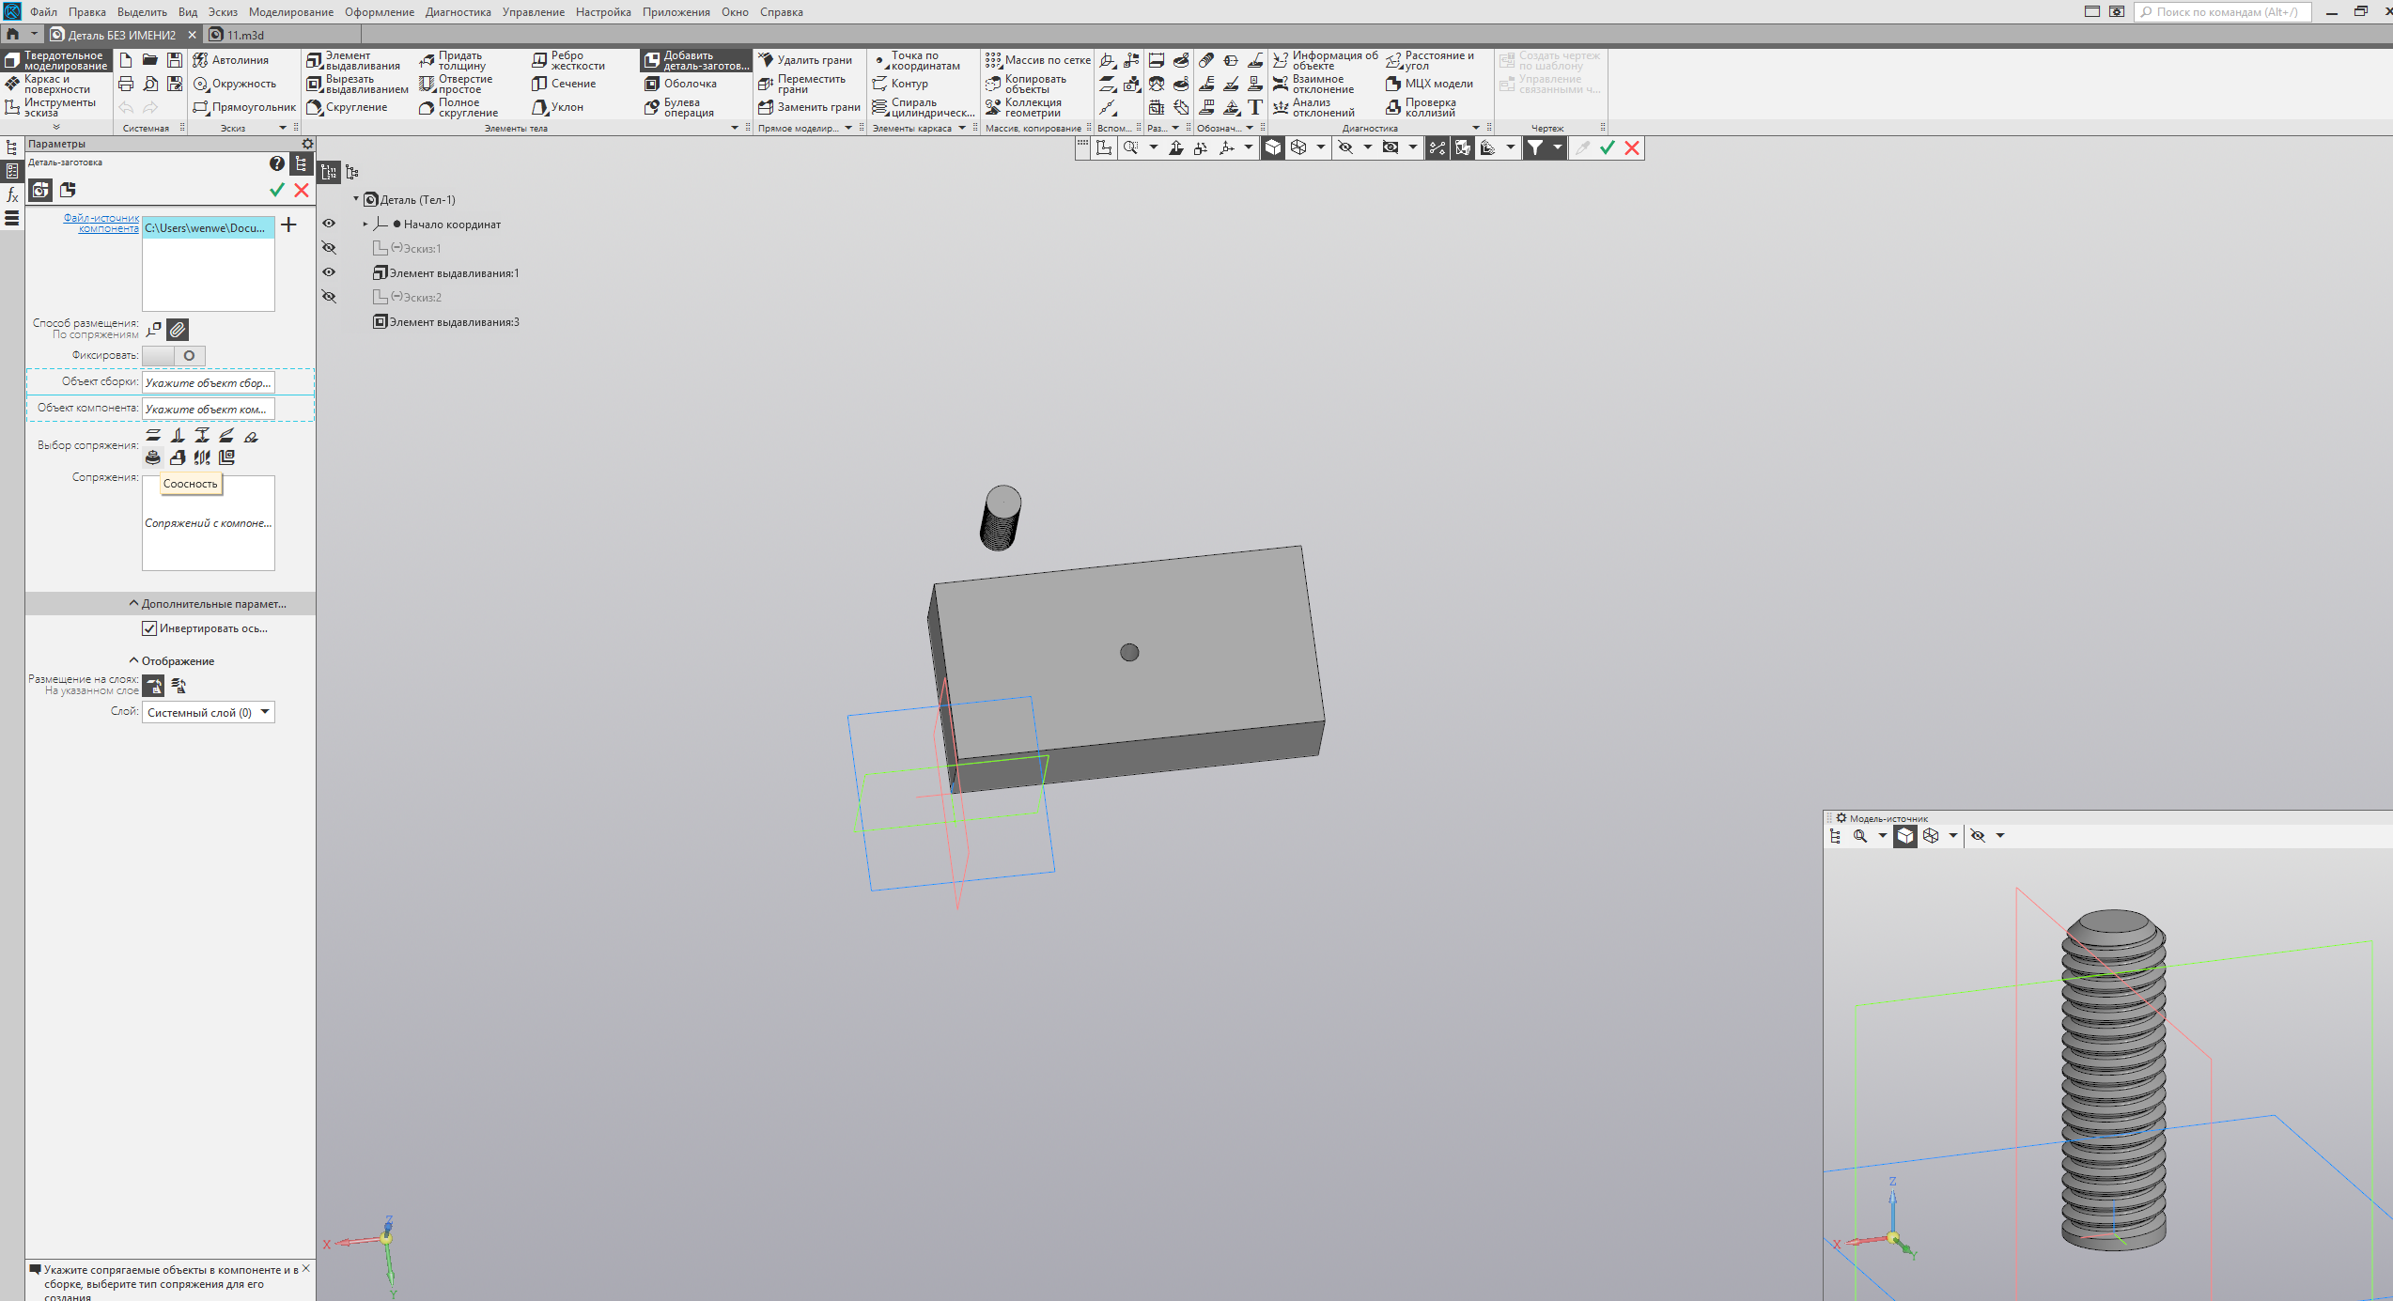
Task: Show hidden Эскиз:1 via eye icon
Action: click(329, 248)
